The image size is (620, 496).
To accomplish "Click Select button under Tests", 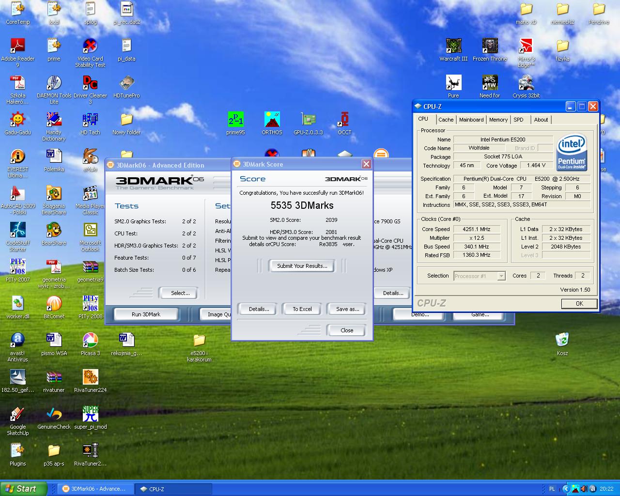I will 180,293.
